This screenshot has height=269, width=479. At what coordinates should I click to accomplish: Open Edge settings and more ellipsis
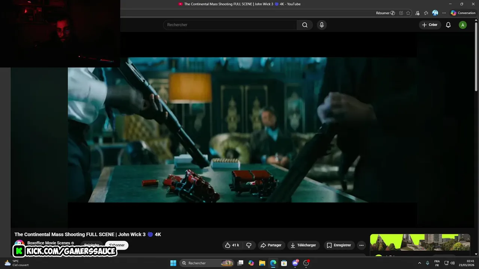point(444,13)
